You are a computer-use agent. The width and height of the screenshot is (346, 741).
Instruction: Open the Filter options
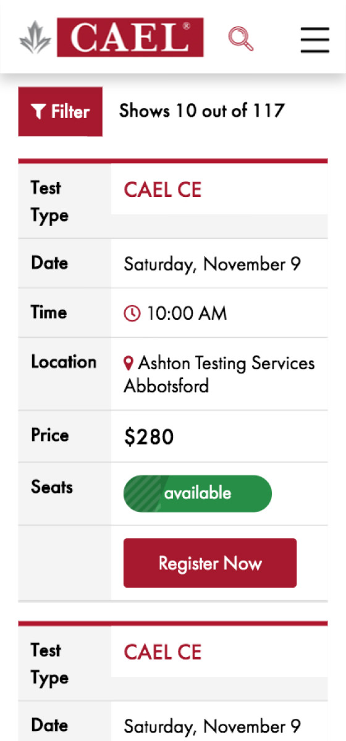[x=61, y=112]
